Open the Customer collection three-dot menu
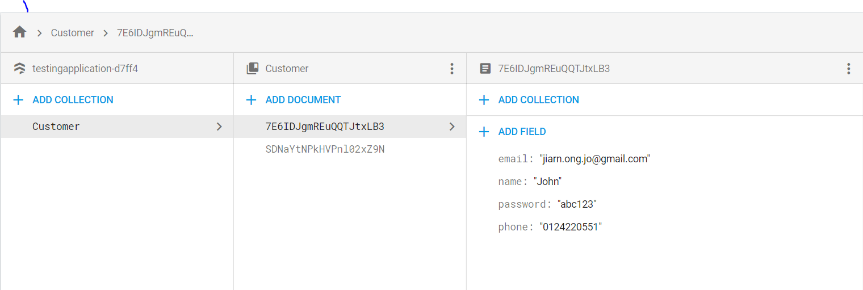This screenshot has height=290, width=863. pos(452,69)
